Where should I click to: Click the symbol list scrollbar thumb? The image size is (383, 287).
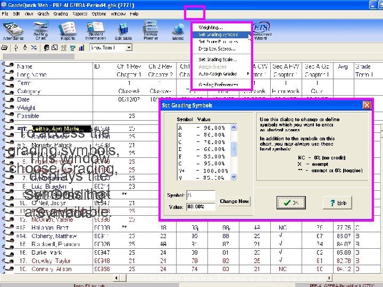point(234,149)
